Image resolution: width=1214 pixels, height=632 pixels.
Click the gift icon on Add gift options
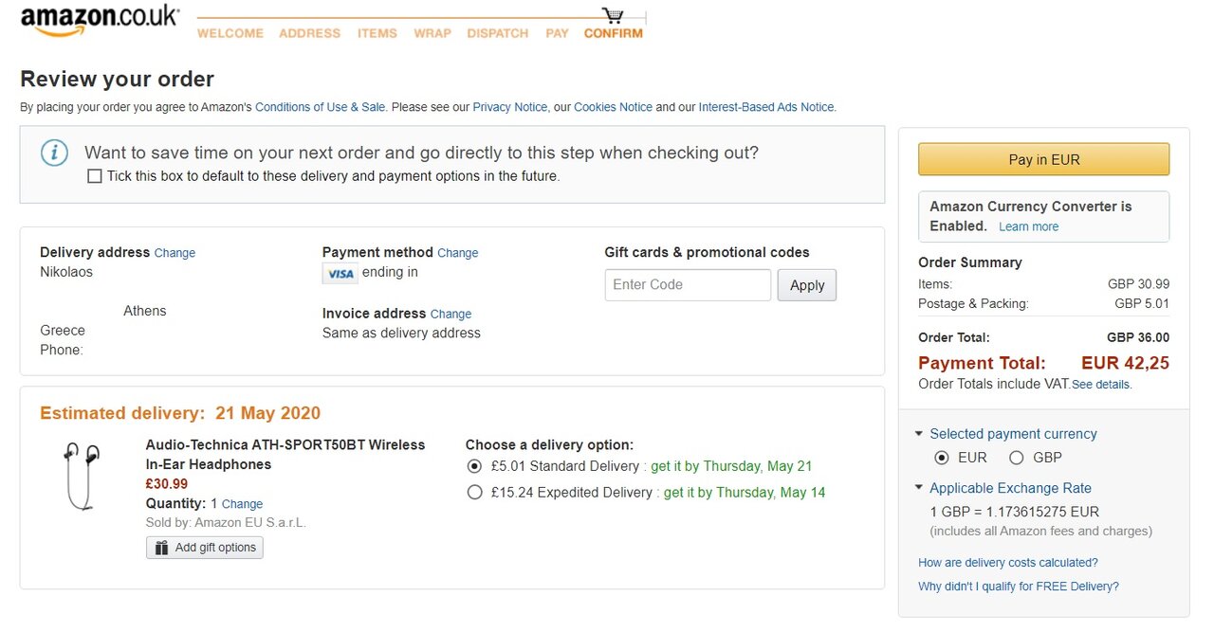162,548
